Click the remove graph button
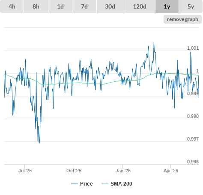This screenshot has width=203, height=195. [x=182, y=19]
